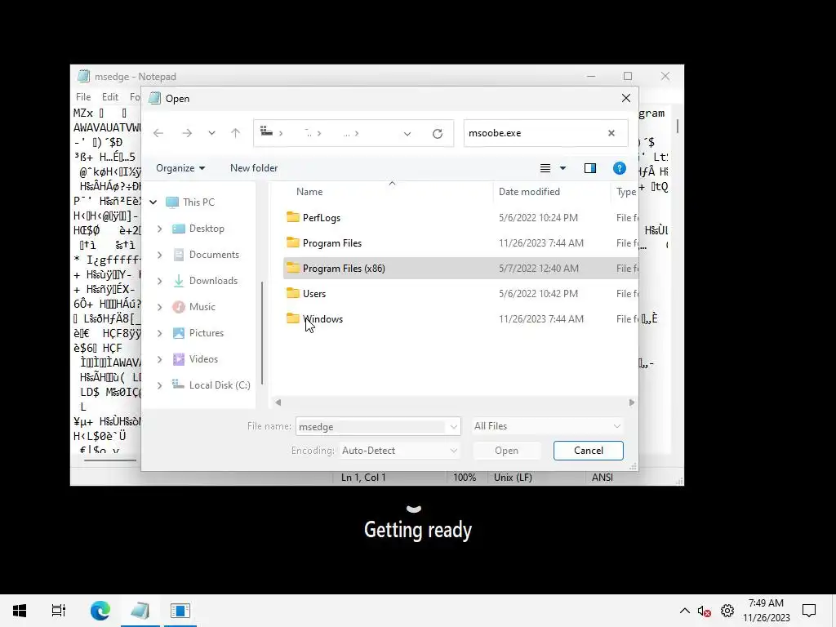Viewport: 836px width, 627px height.
Task: Open the Organize menu
Action: [180, 168]
